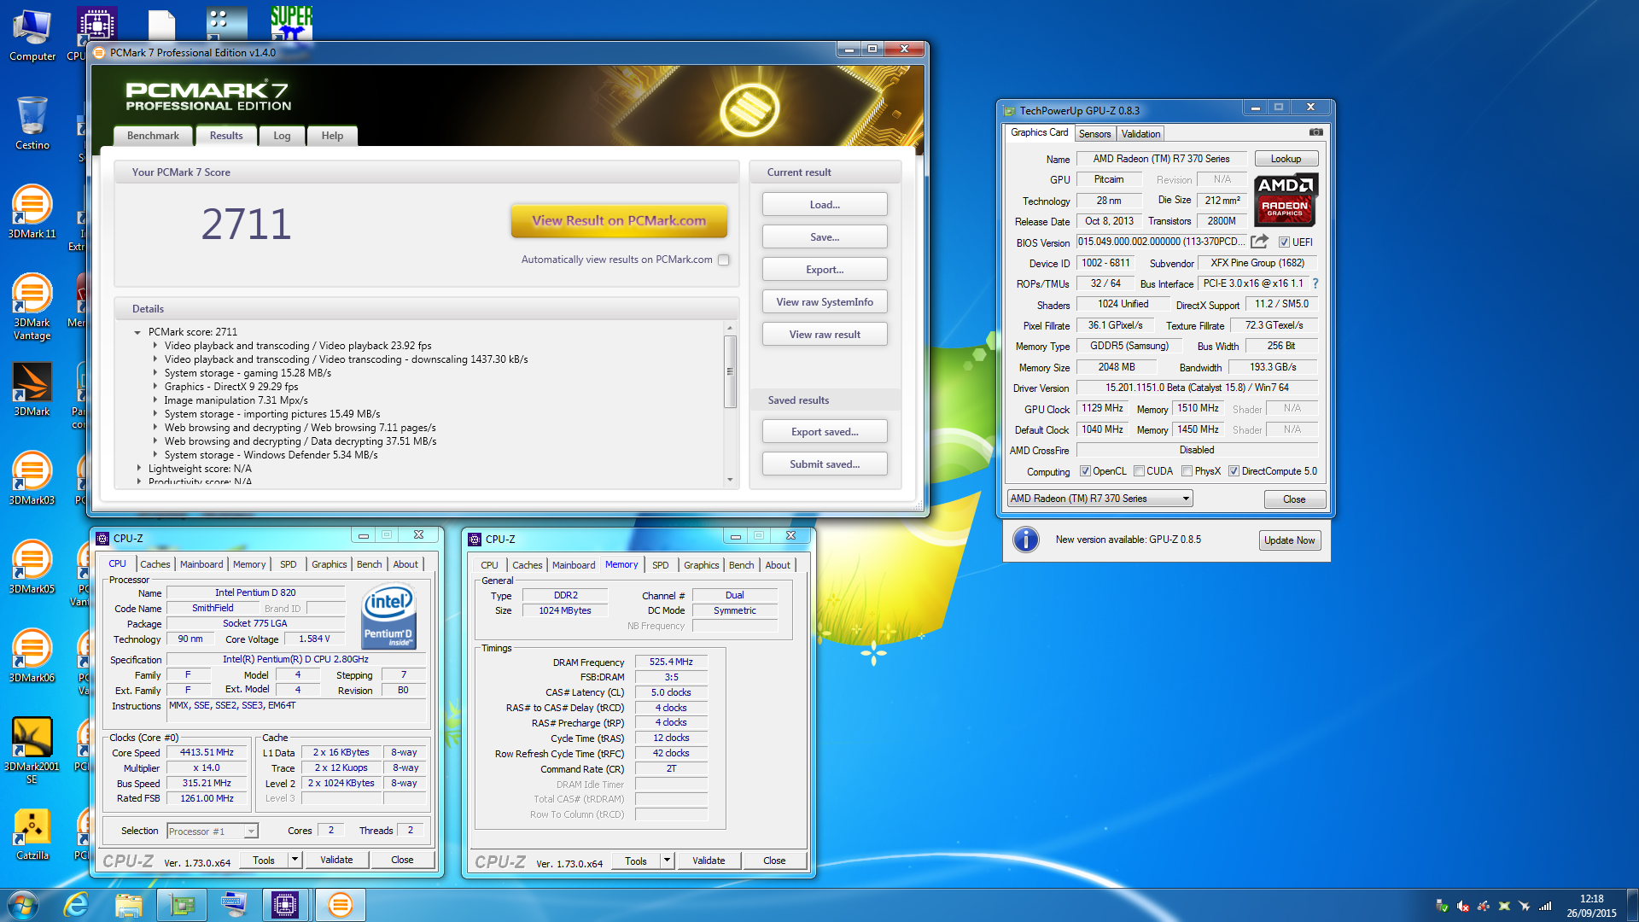Launch the Catzilla desktop shortcut

pos(32,832)
